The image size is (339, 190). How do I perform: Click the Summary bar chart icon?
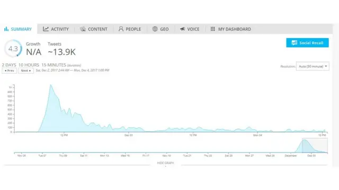click(6, 29)
